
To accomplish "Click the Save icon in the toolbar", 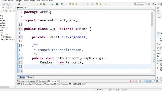I will coord(4,4).
